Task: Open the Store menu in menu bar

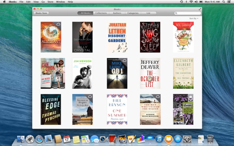Action: pyautogui.click(x=50, y=2)
